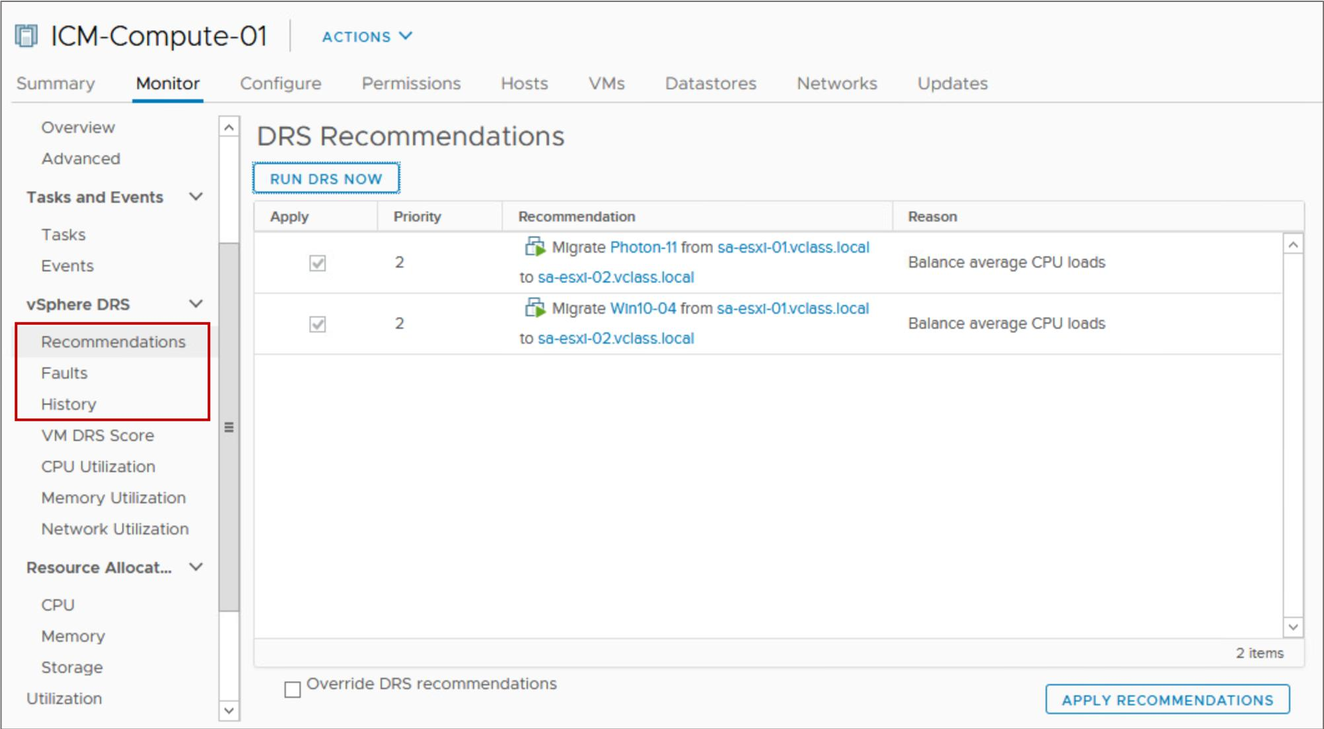
Task: Open History under vSphere DRS
Action: click(69, 403)
